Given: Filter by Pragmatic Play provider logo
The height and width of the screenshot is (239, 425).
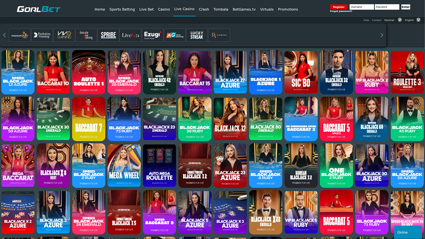Looking at the screenshot, I should pyautogui.click(x=20, y=35).
